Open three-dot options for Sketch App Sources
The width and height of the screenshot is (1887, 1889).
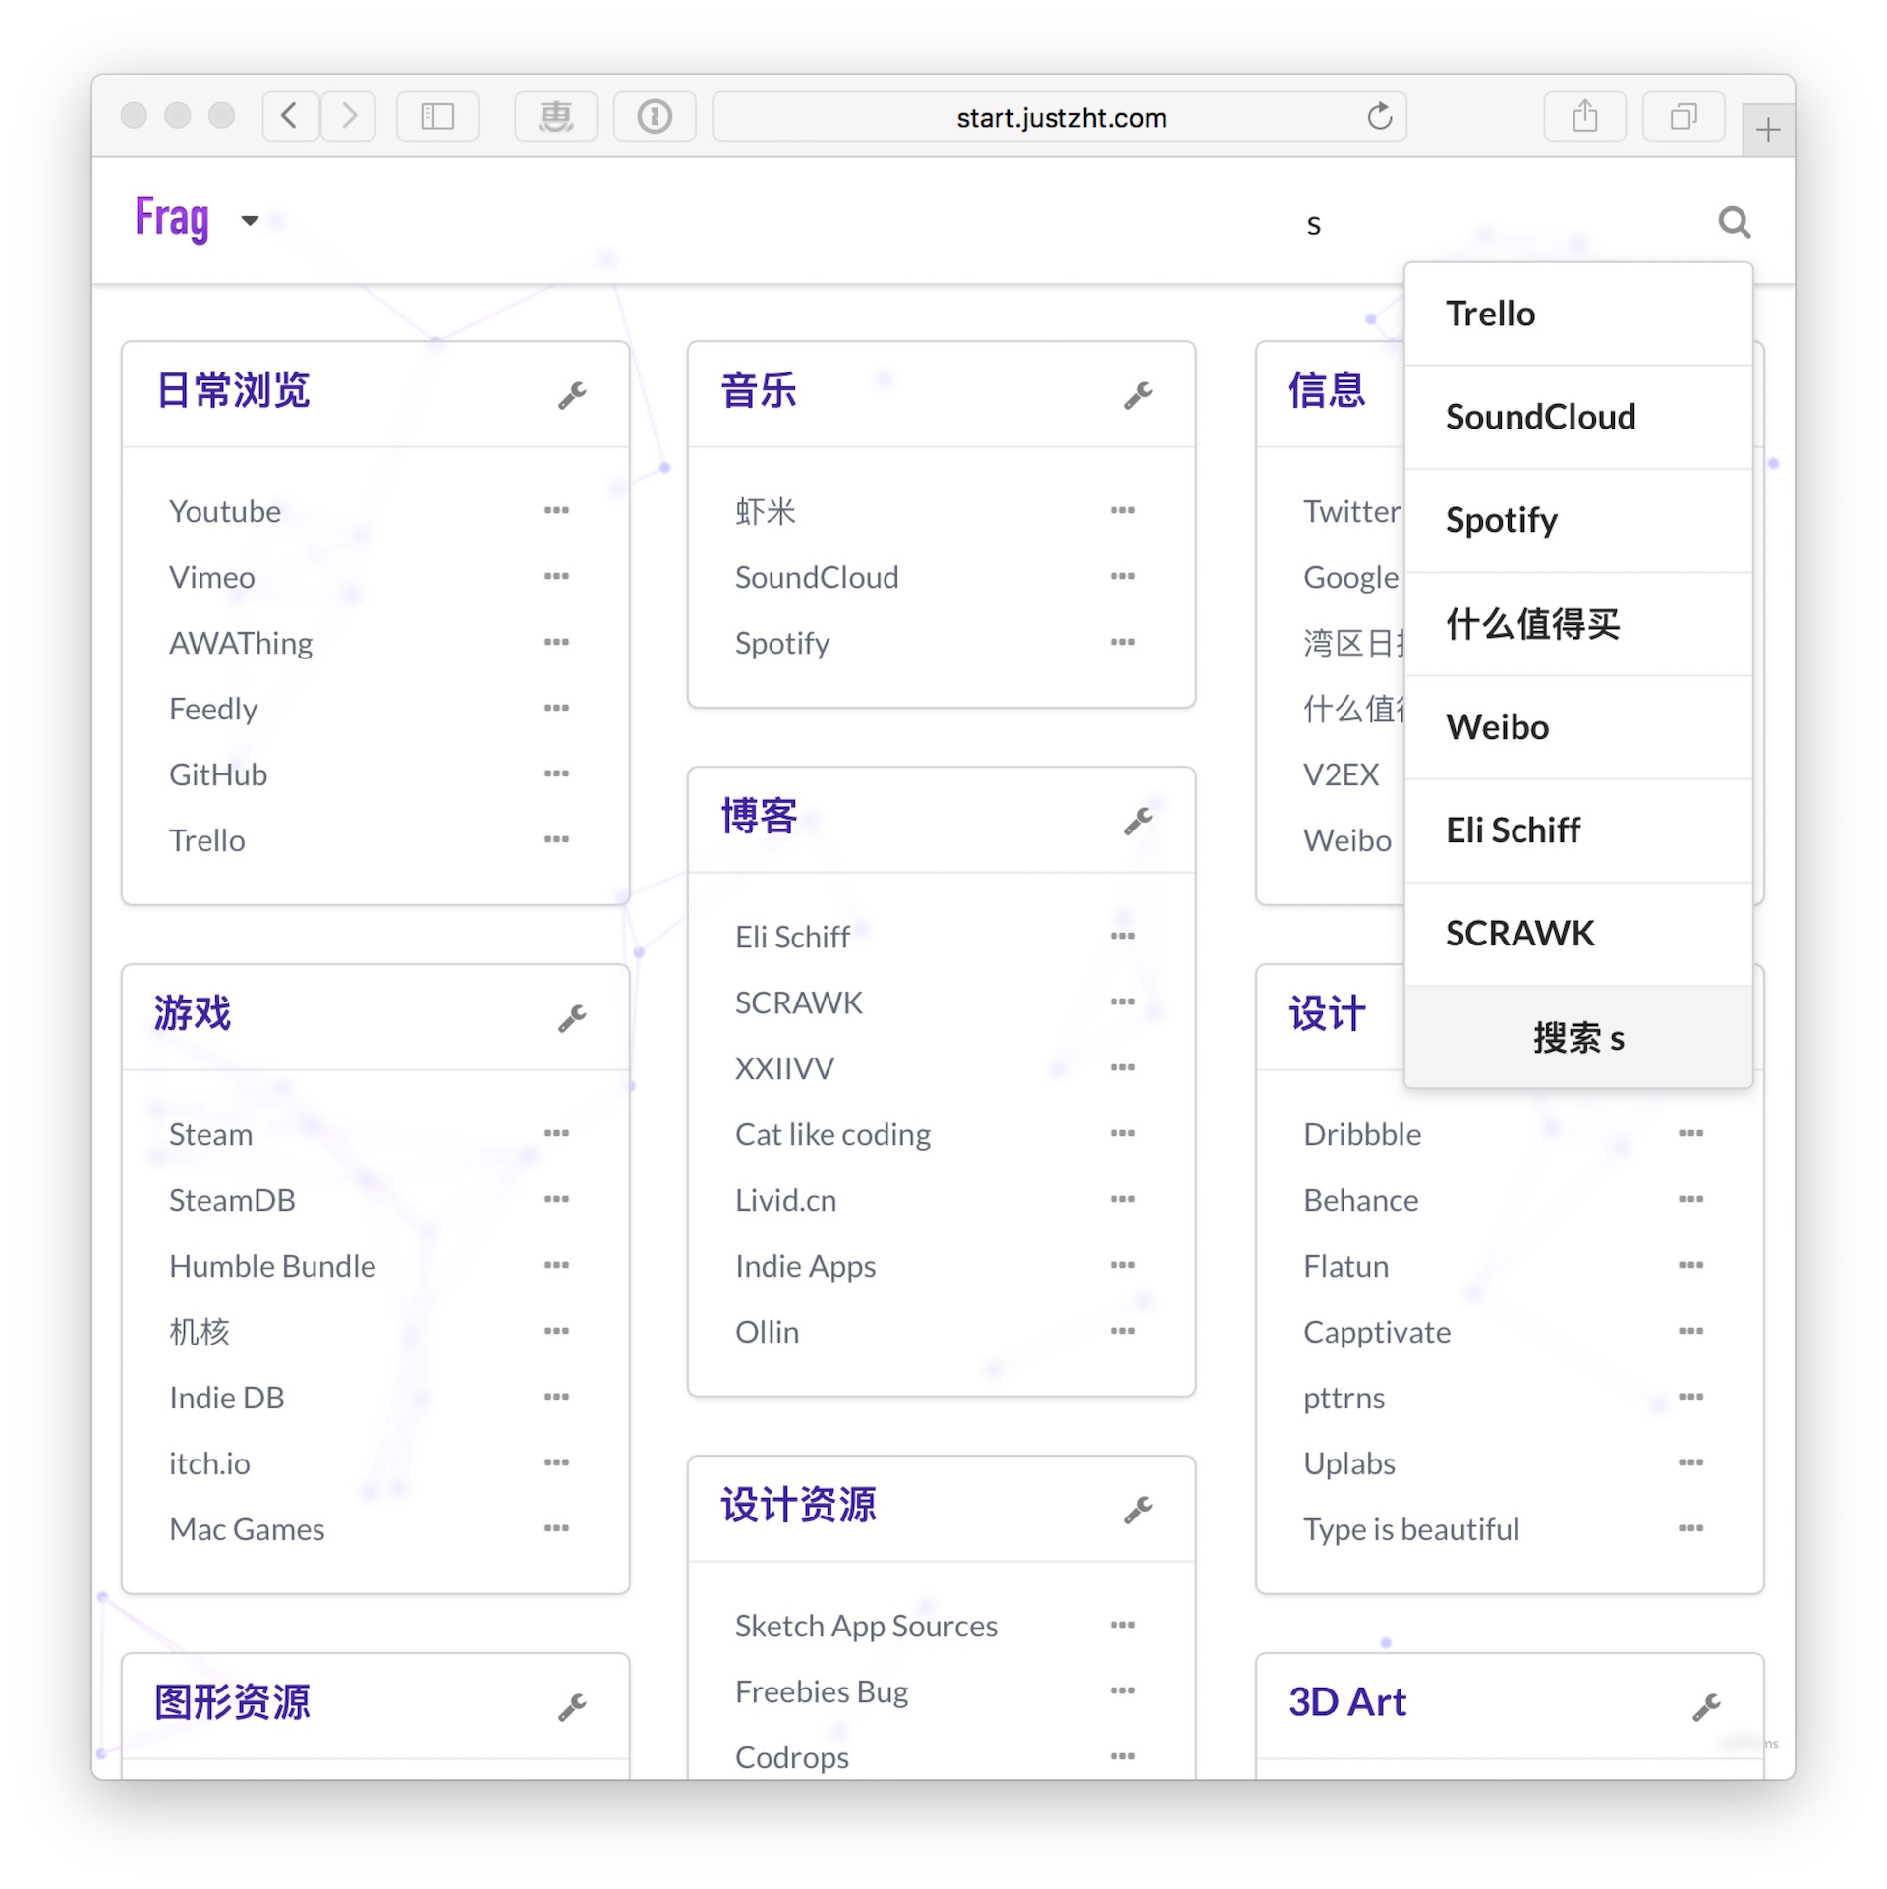pos(1122,1625)
